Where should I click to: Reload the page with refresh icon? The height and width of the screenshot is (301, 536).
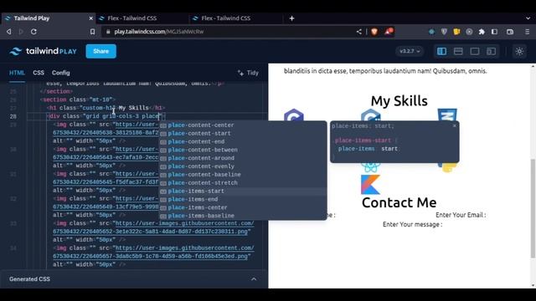[x=33, y=32]
